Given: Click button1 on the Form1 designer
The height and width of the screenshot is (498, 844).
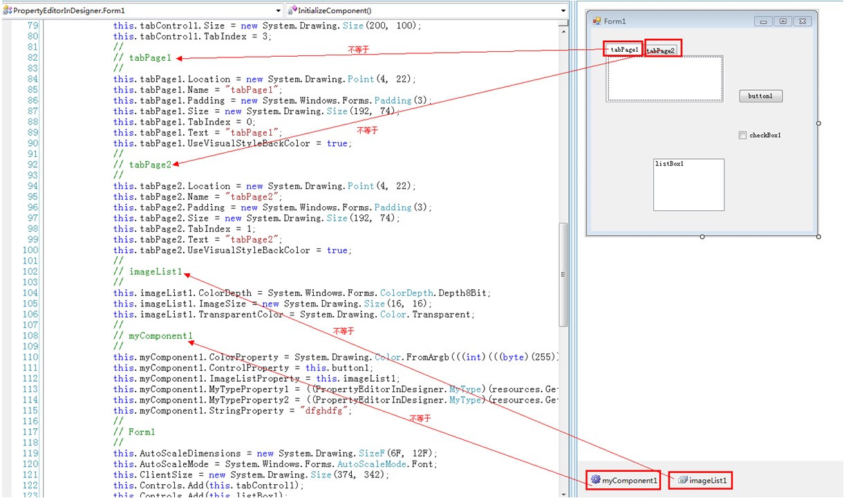Looking at the screenshot, I should tap(760, 96).
